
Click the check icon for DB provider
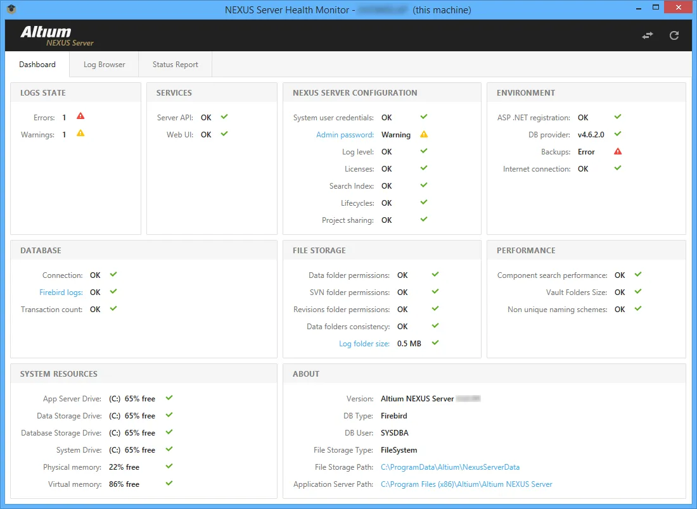pyautogui.click(x=618, y=134)
